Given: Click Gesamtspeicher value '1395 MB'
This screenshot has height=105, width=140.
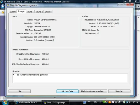Looking at the screenshot, I should click(37, 33).
